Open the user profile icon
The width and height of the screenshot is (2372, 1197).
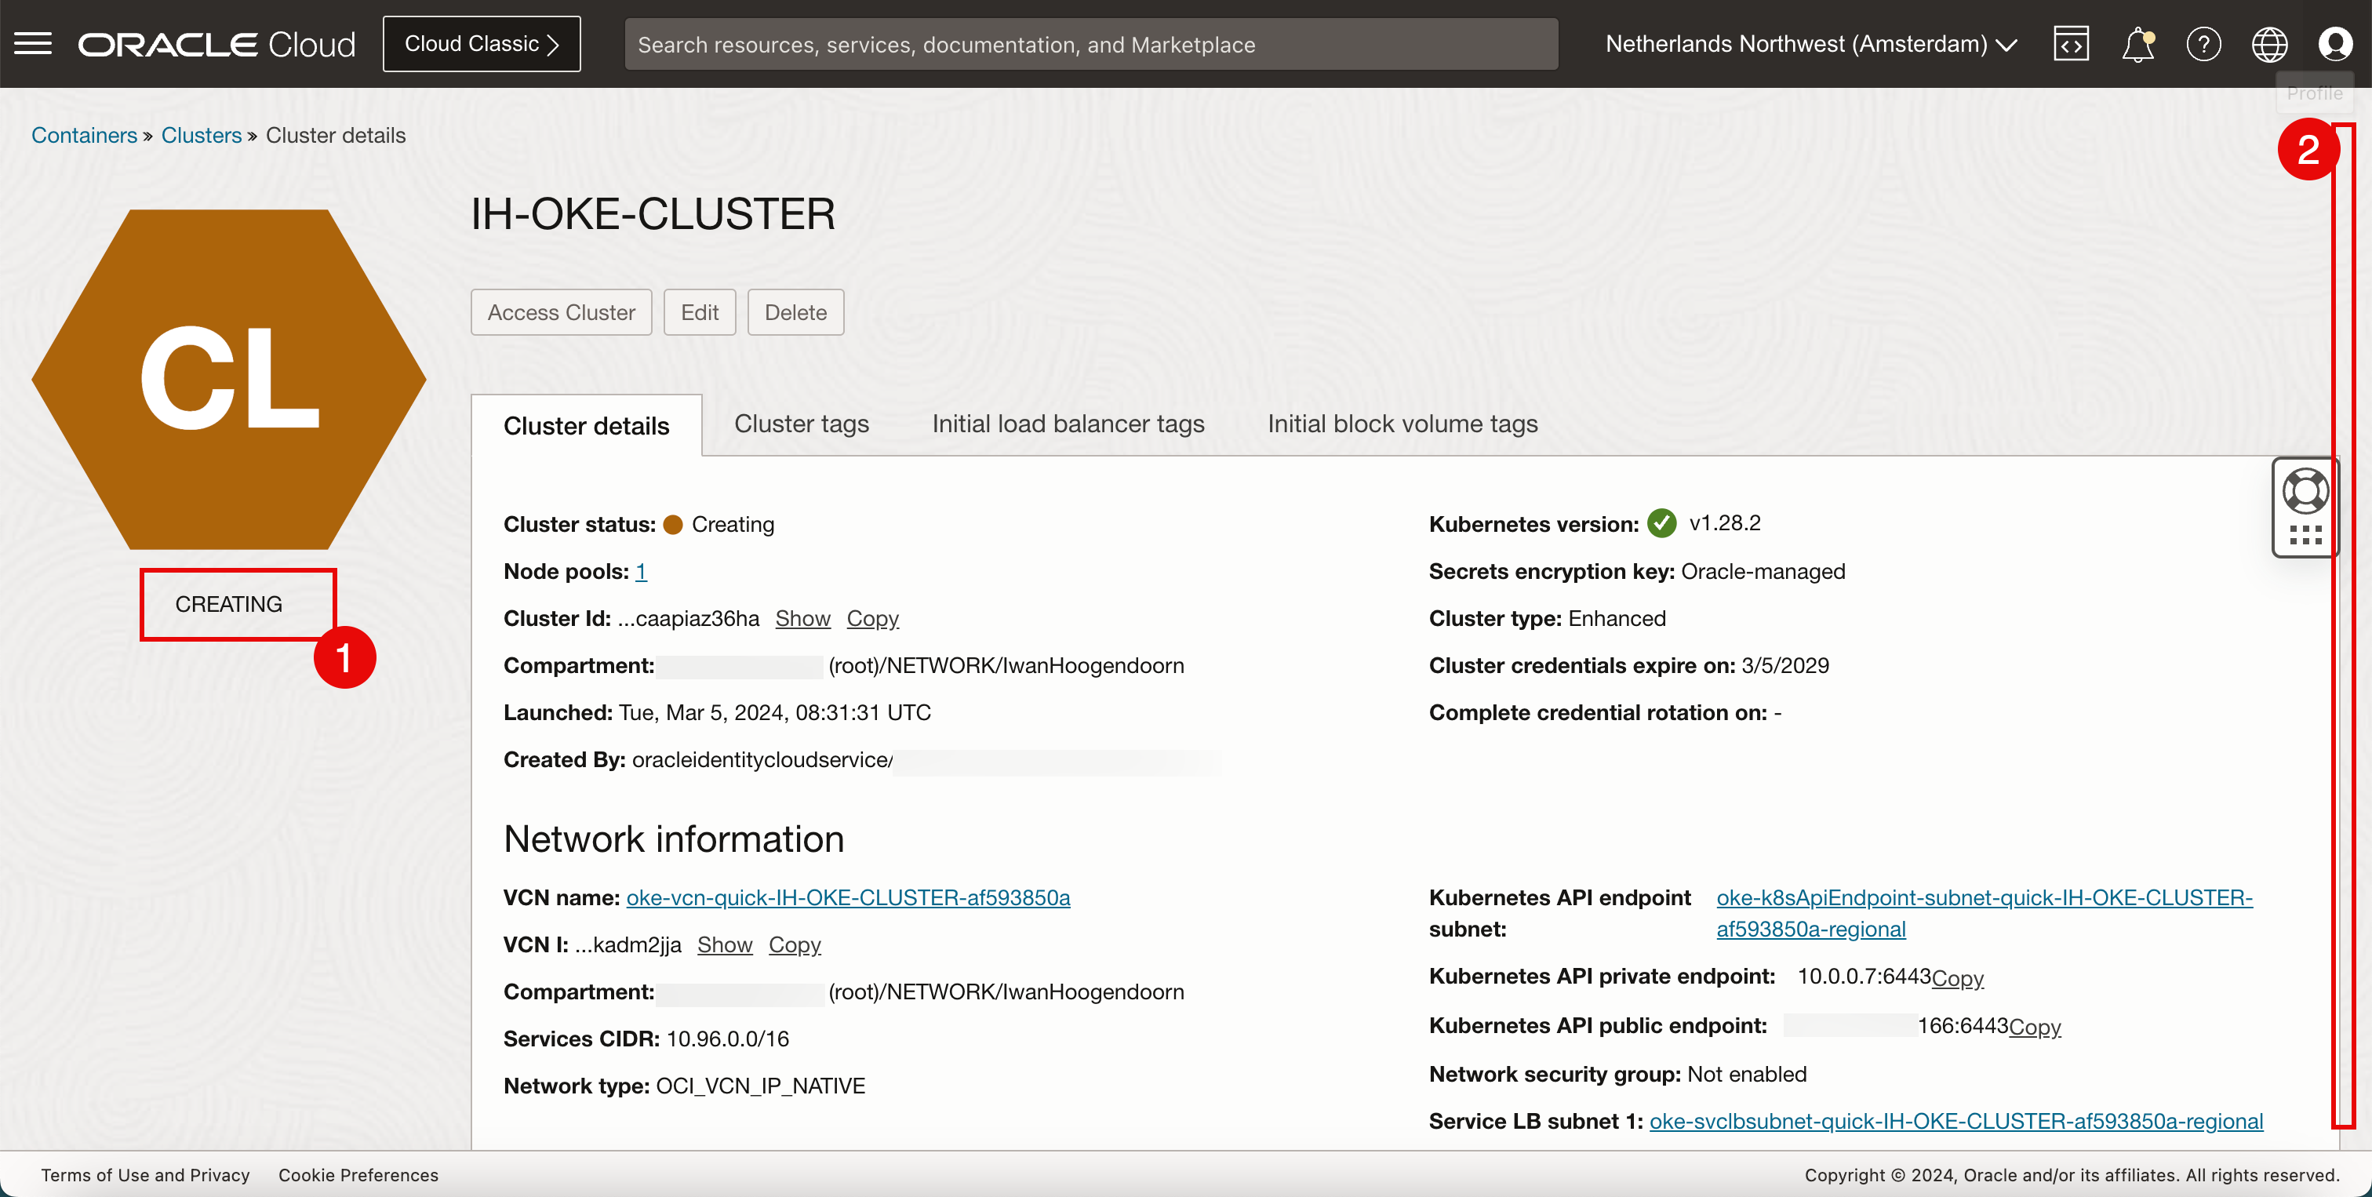2335,43
